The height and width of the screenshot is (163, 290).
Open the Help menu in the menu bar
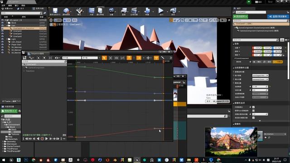[23, 5]
